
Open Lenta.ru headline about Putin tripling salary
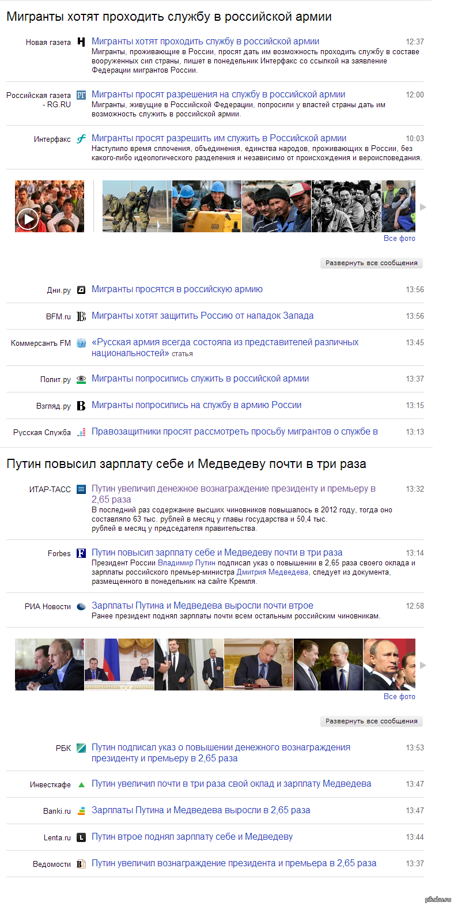pos(192,836)
